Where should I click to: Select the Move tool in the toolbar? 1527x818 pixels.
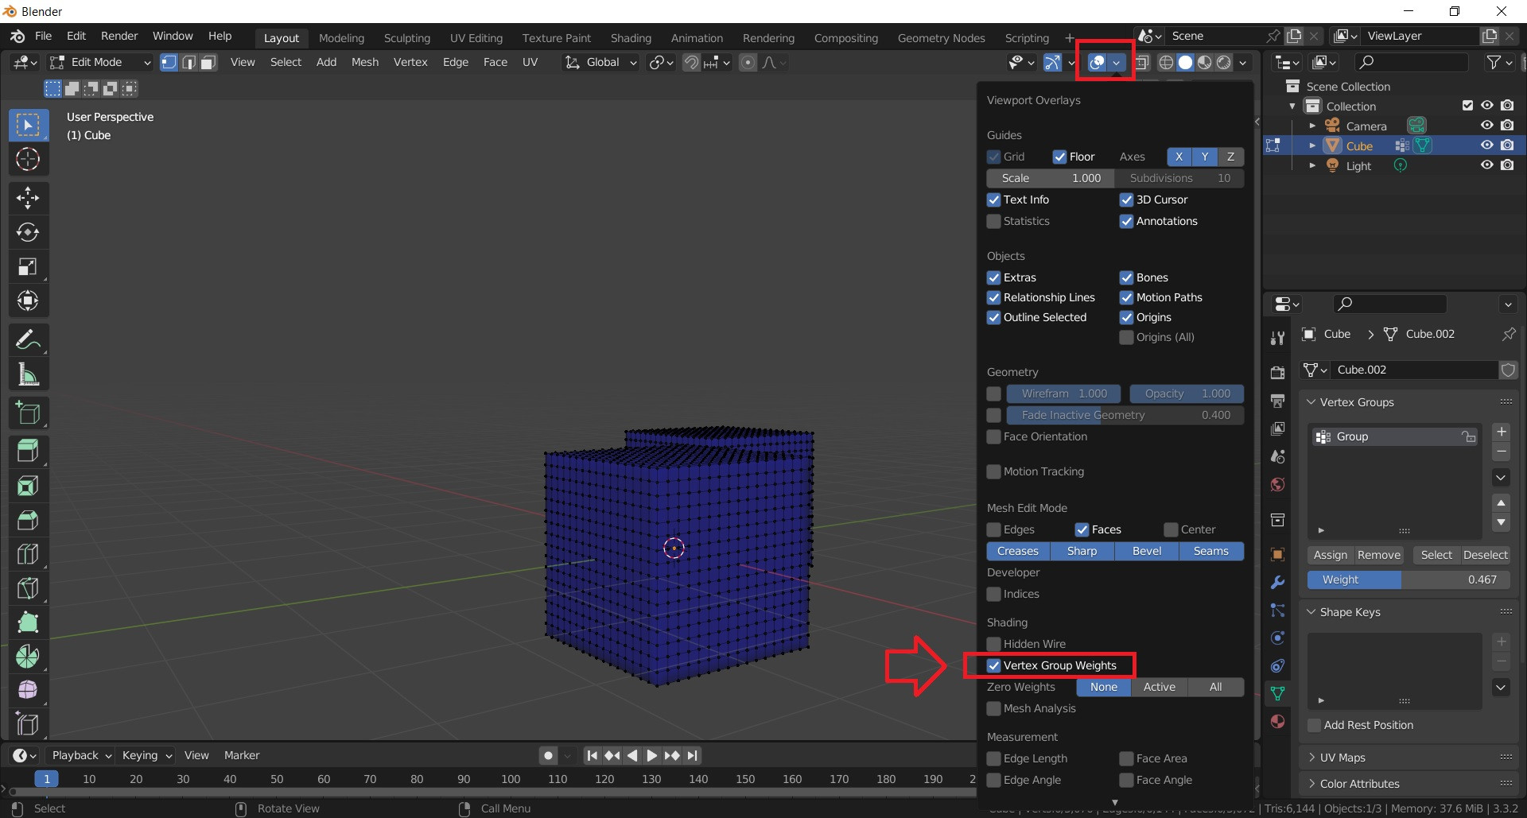28,197
